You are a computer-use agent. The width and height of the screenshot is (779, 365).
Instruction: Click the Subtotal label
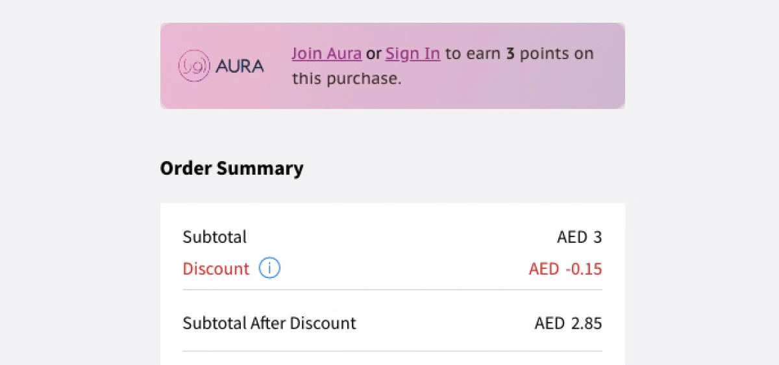click(x=215, y=237)
